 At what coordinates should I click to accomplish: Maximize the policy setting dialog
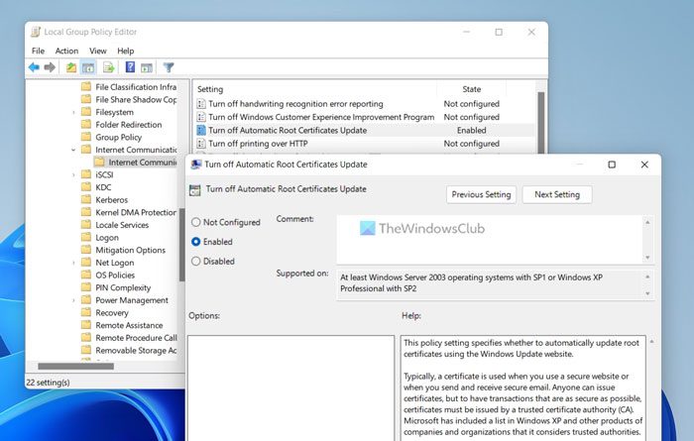click(612, 165)
